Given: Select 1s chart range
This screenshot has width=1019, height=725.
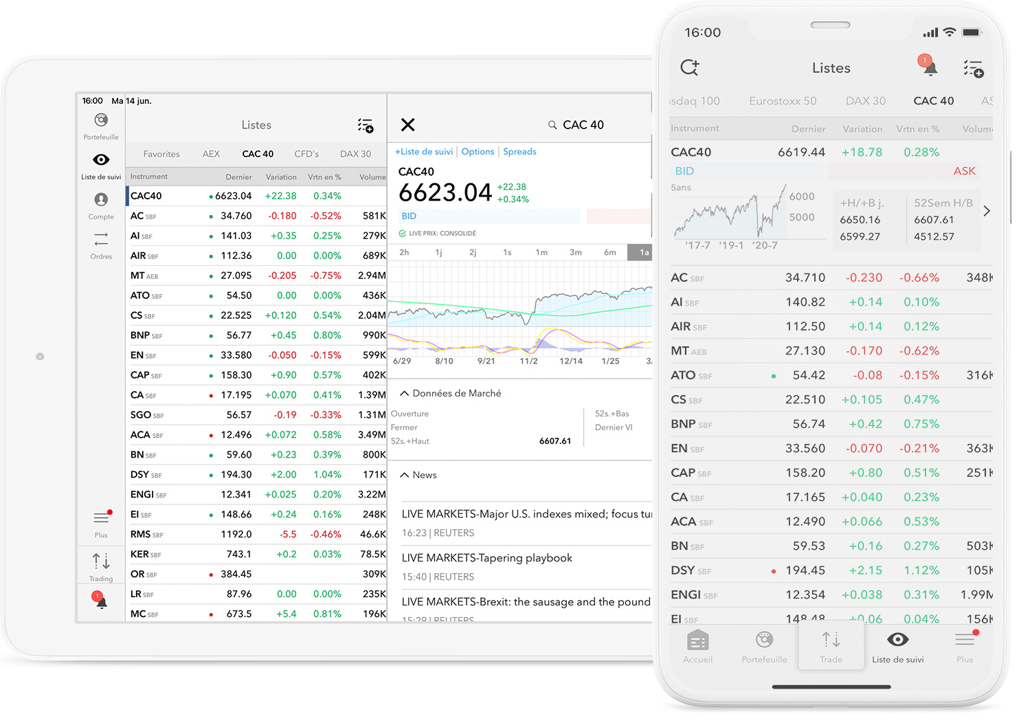Looking at the screenshot, I should pos(507,252).
